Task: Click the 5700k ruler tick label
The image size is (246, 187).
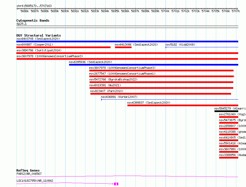Action: pyautogui.click(x=165, y=11)
